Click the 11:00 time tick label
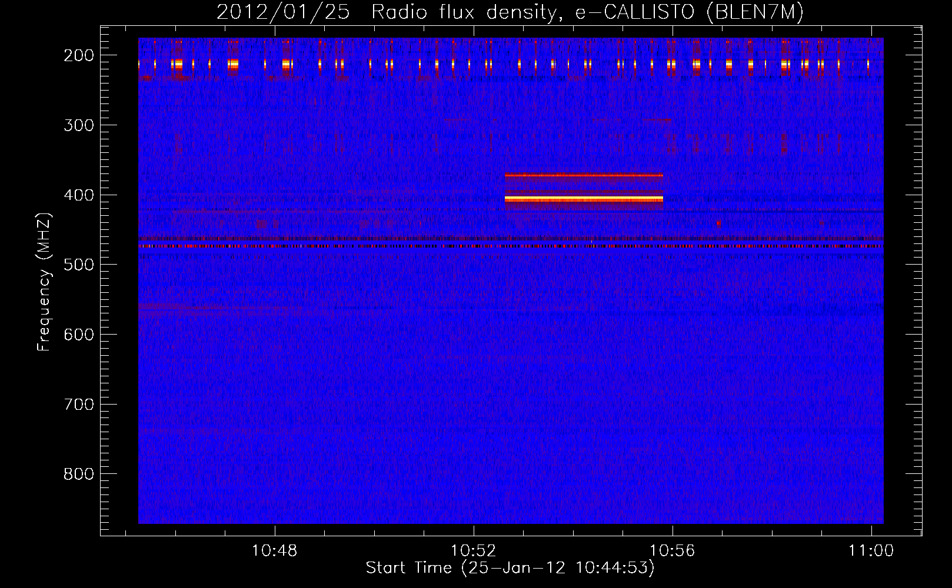This screenshot has height=588, width=952. click(x=871, y=551)
